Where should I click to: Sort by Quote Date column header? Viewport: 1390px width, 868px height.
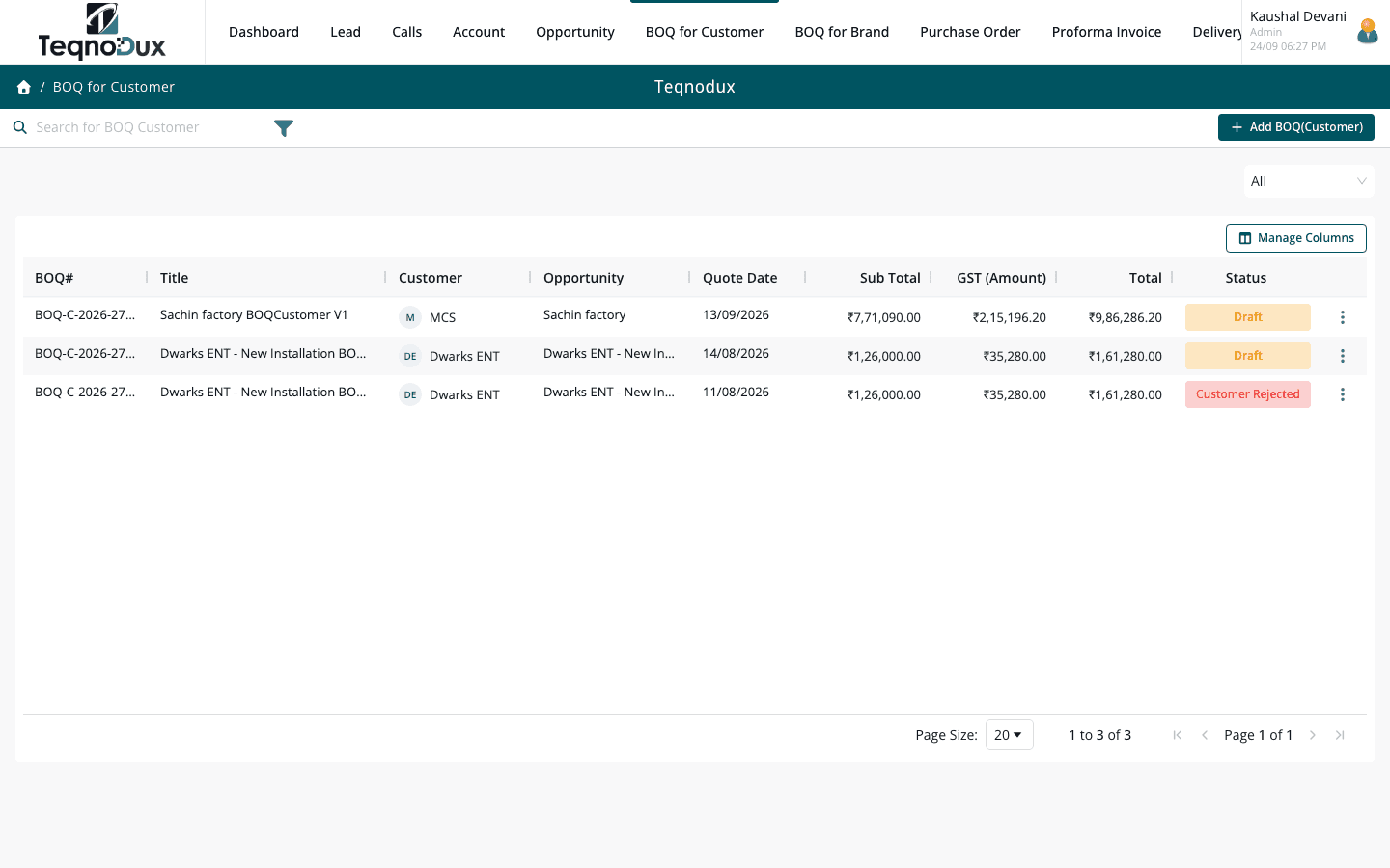pyautogui.click(x=739, y=278)
